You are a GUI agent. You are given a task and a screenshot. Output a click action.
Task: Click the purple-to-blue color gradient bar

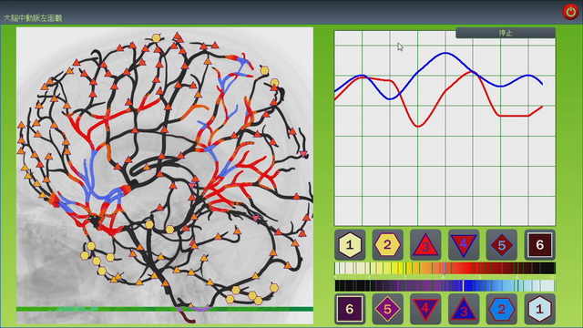(x=445, y=285)
